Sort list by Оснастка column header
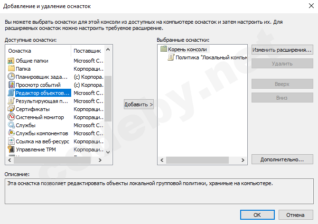 (x=38, y=51)
